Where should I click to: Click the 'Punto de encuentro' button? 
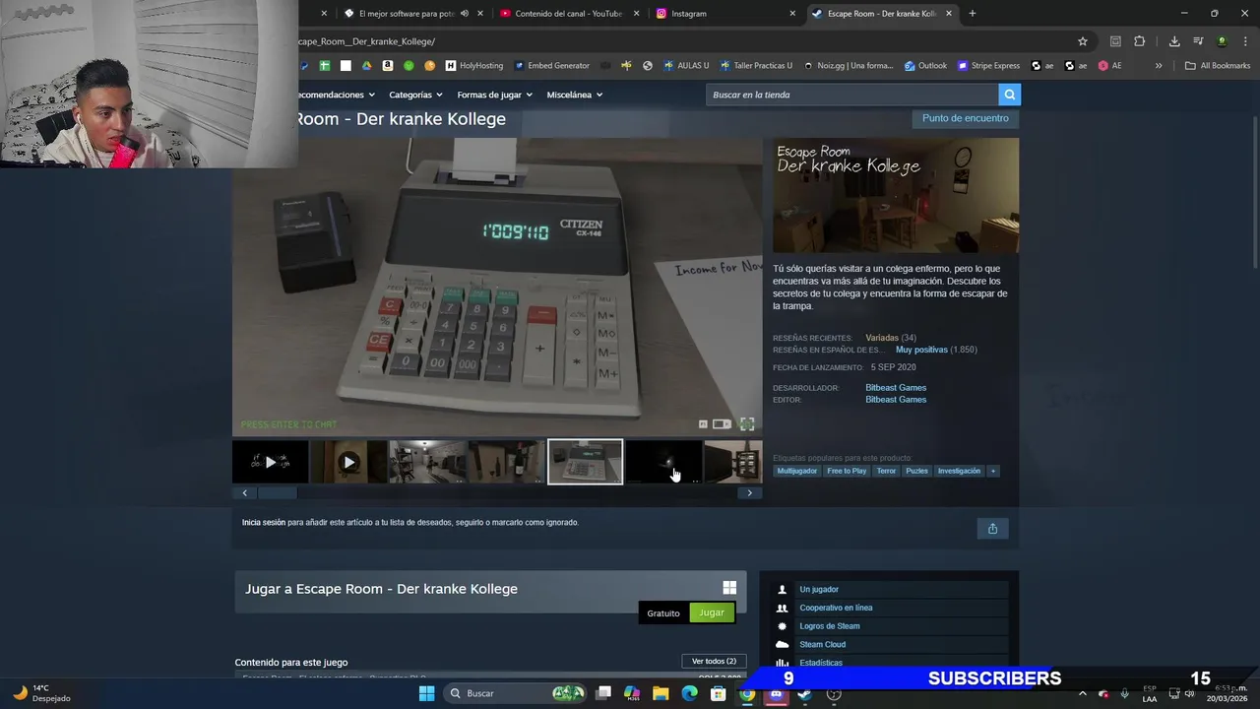click(x=966, y=118)
